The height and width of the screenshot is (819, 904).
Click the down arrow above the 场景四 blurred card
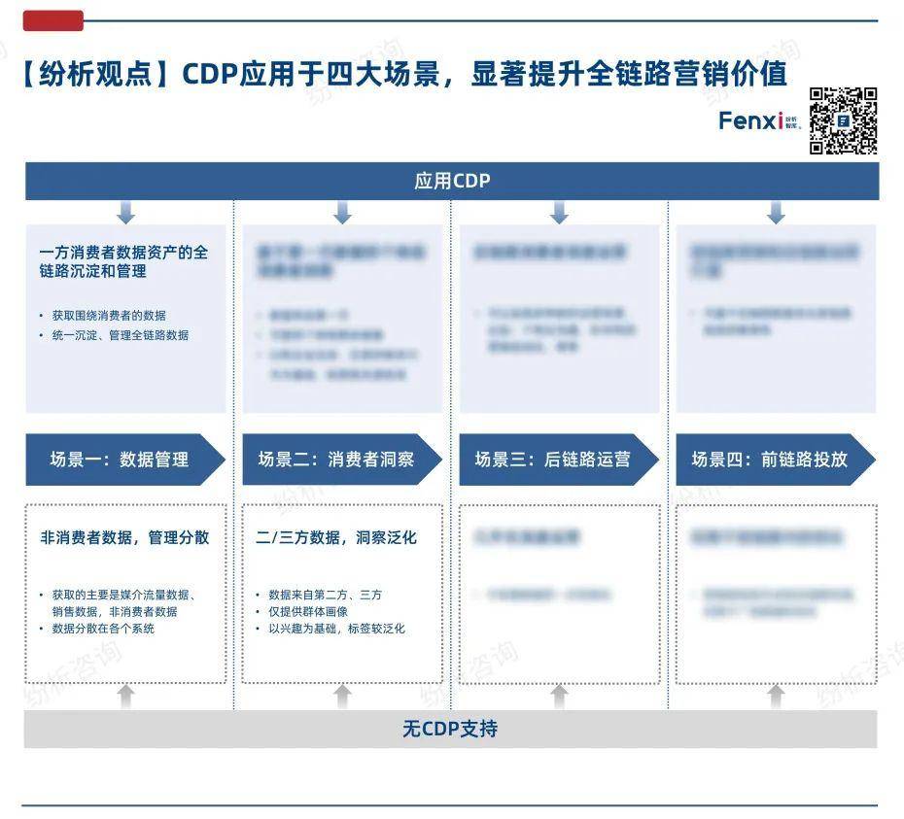[776, 213]
